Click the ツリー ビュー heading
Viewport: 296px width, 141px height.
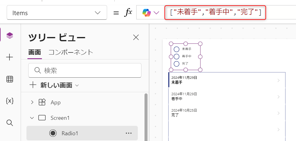[57, 38]
